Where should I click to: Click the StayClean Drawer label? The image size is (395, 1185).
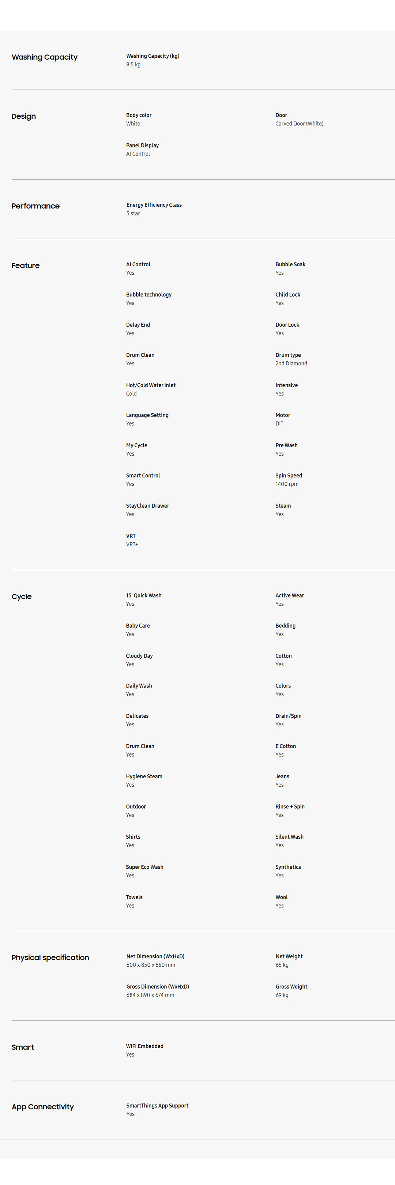[147, 505]
